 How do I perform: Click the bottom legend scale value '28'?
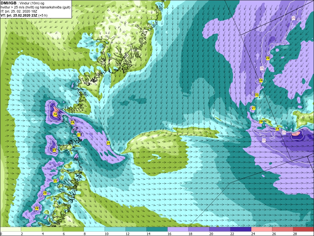point(295,234)
